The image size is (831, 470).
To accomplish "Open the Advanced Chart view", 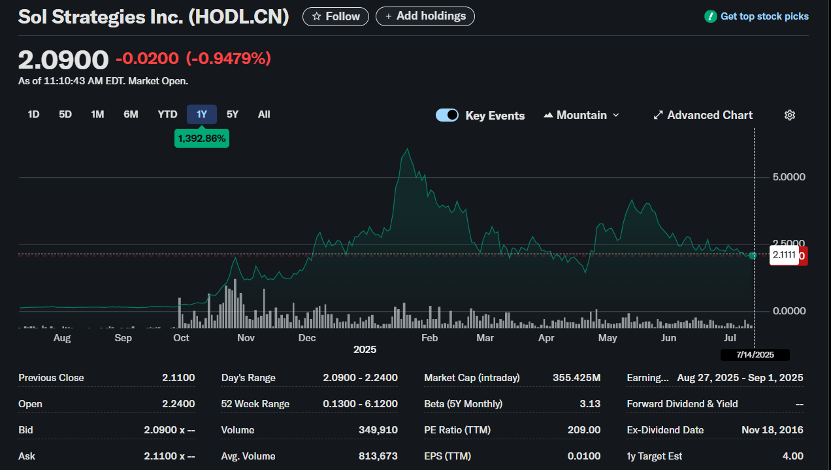I will tap(703, 115).
